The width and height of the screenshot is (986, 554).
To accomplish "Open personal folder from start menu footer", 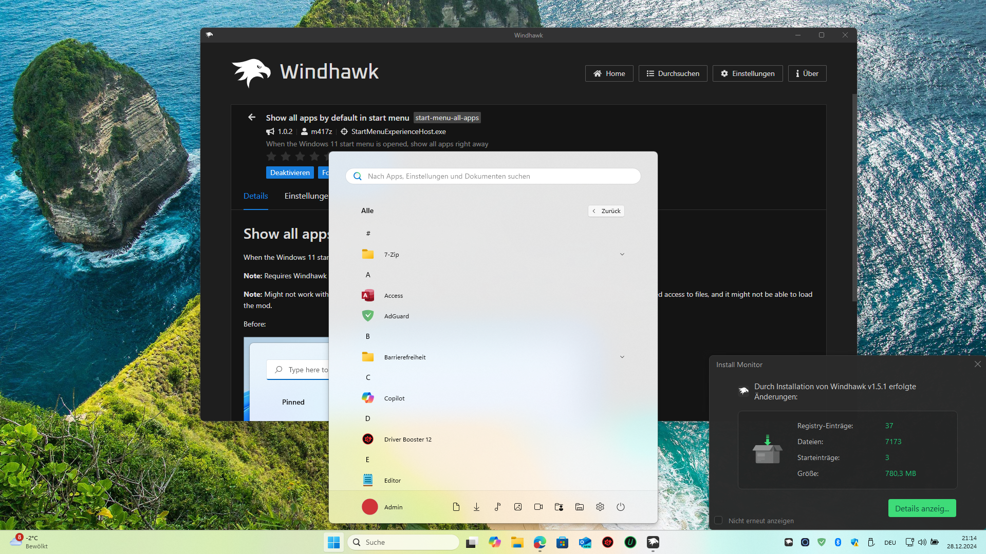I will click(x=559, y=507).
